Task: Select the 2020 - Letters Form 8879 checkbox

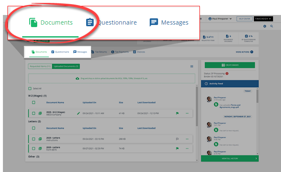Action: point(33,148)
